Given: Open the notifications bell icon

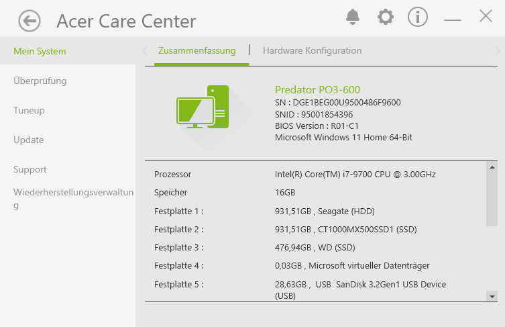Looking at the screenshot, I should [352, 17].
